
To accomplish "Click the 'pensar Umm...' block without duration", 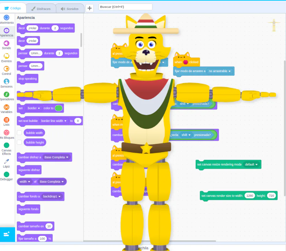I will pyautogui.click(x=31, y=66).
